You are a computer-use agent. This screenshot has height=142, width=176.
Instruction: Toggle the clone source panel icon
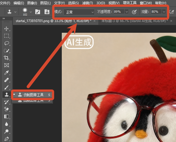pyautogui.click(x=47, y=12)
